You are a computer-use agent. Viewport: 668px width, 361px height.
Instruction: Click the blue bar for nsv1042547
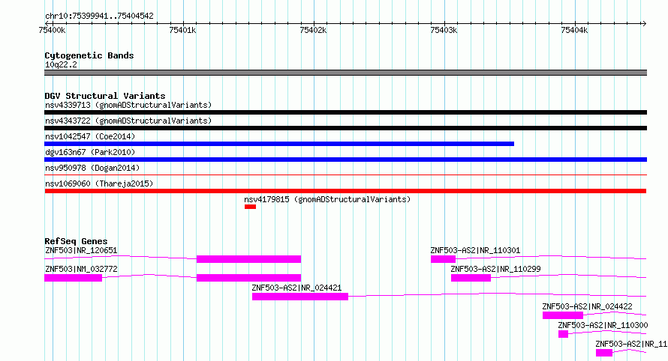click(279, 144)
